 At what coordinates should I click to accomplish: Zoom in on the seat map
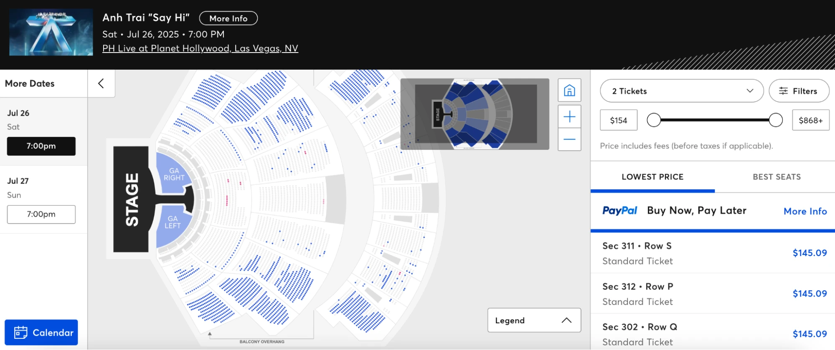pyautogui.click(x=569, y=116)
